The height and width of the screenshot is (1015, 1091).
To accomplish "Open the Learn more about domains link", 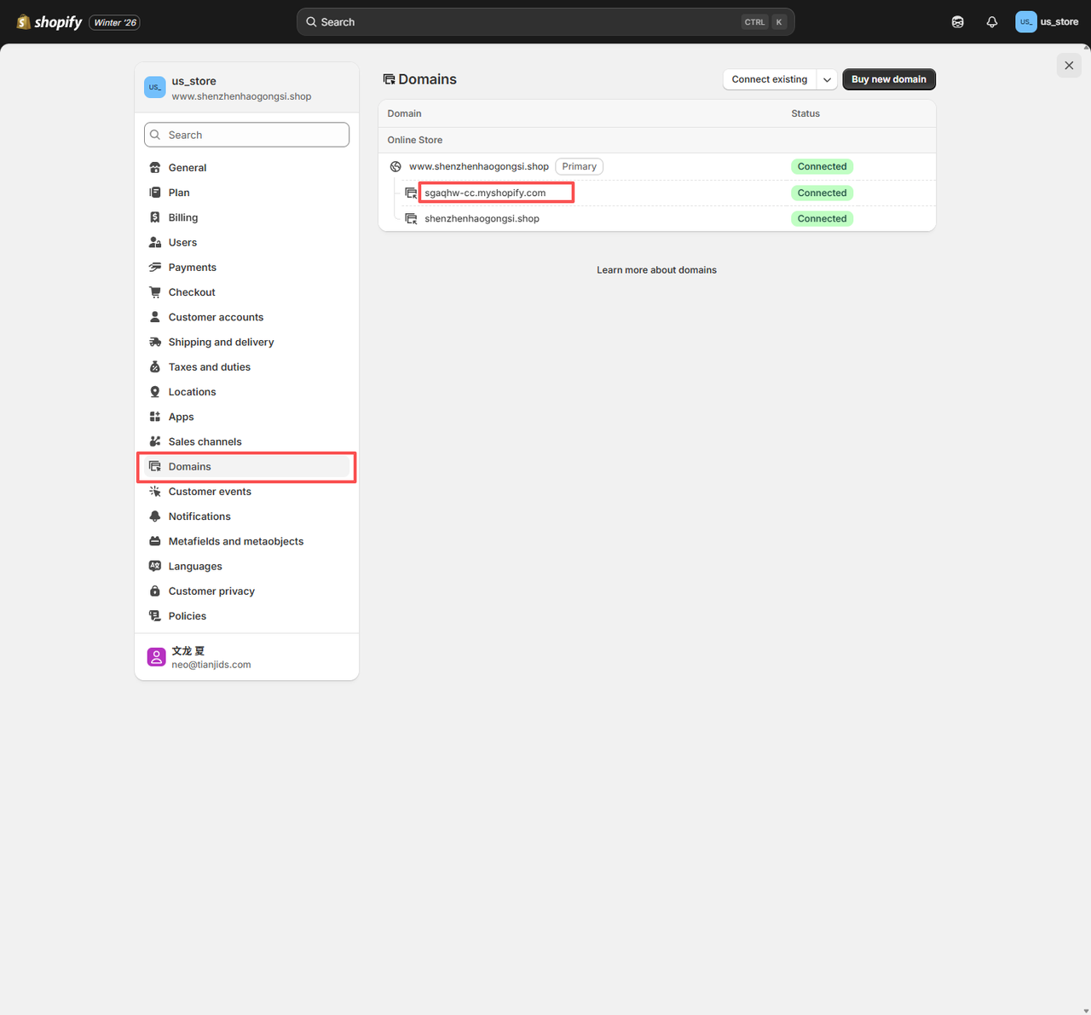I will pyautogui.click(x=656, y=270).
